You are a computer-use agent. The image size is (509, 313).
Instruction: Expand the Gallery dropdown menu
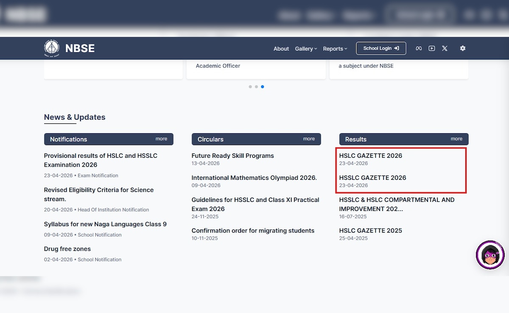(x=306, y=49)
